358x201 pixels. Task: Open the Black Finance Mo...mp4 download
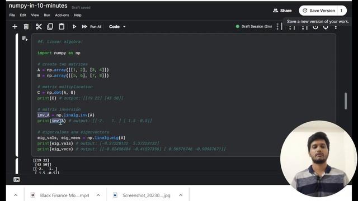[x=64, y=195]
